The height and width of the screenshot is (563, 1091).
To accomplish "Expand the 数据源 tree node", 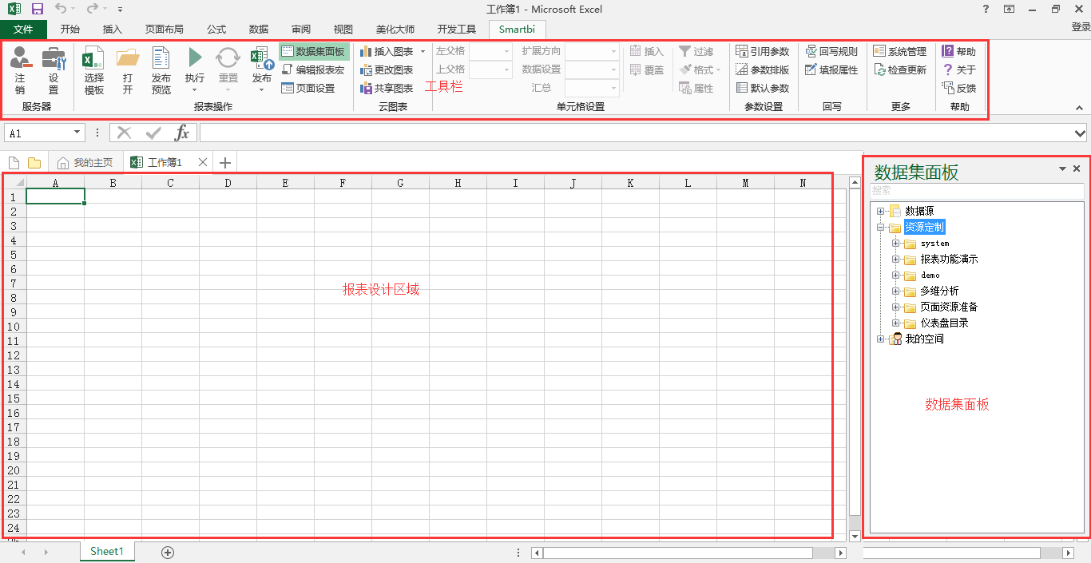I will [x=881, y=211].
